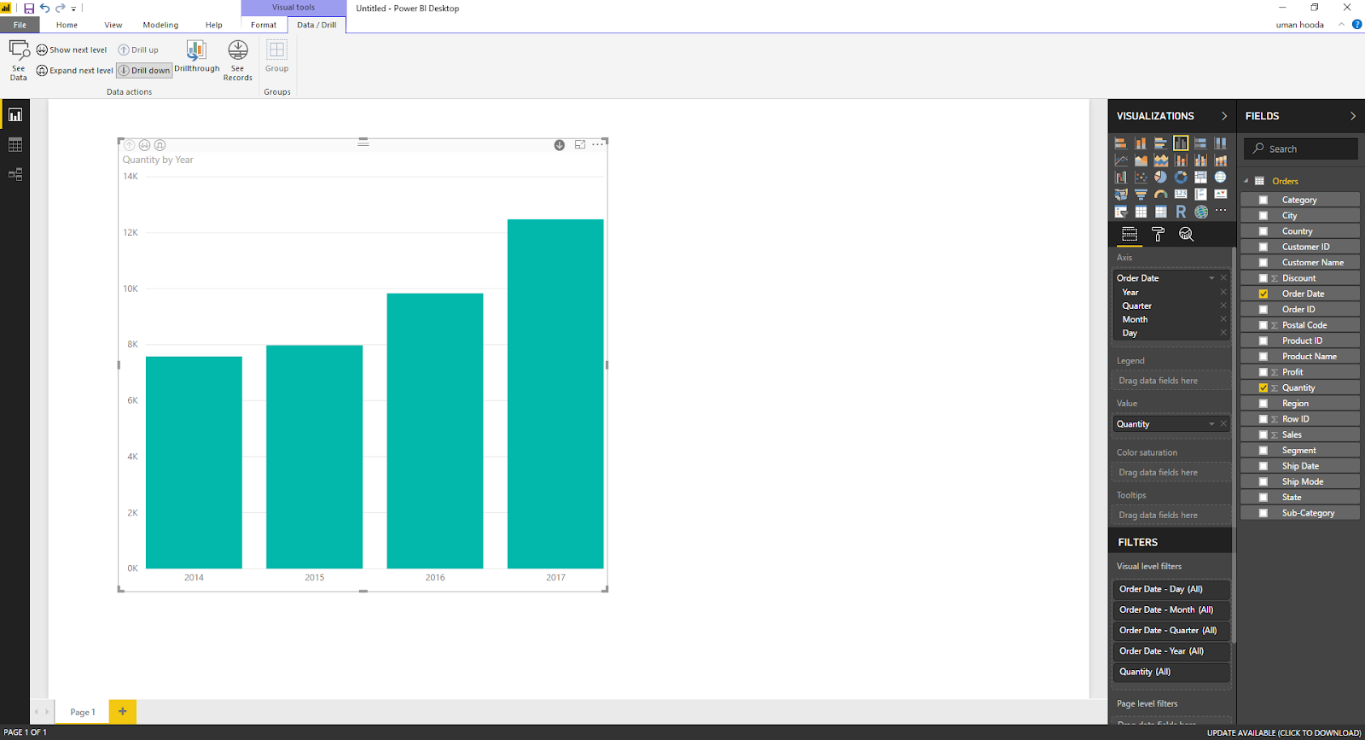Collapse the Orders table tree

tap(1246, 181)
